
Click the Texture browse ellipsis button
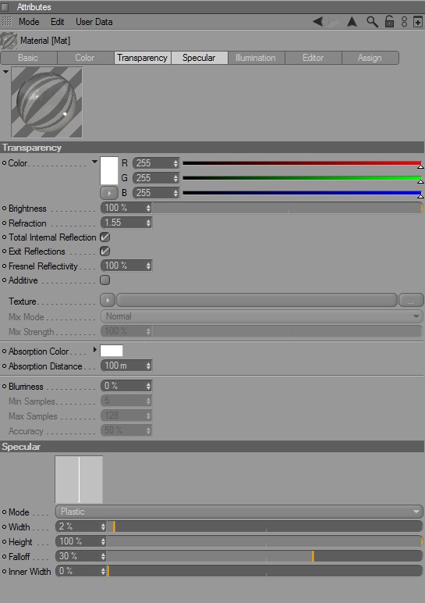(411, 300)
